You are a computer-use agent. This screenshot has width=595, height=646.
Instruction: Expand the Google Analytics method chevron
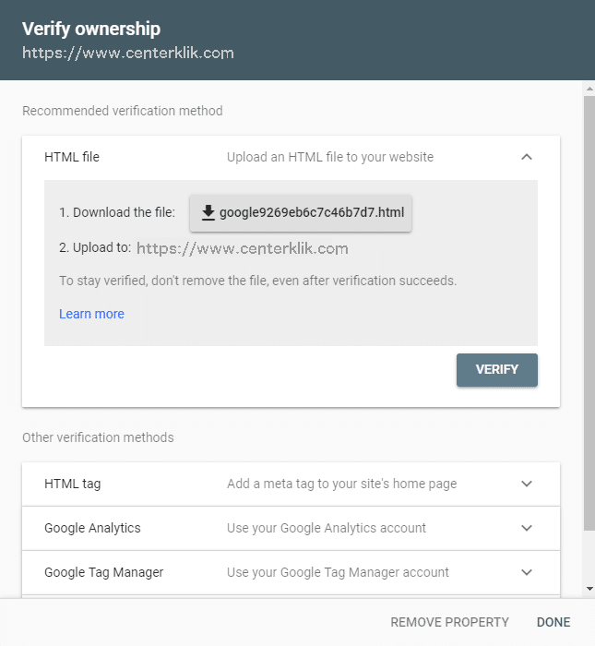527,528
